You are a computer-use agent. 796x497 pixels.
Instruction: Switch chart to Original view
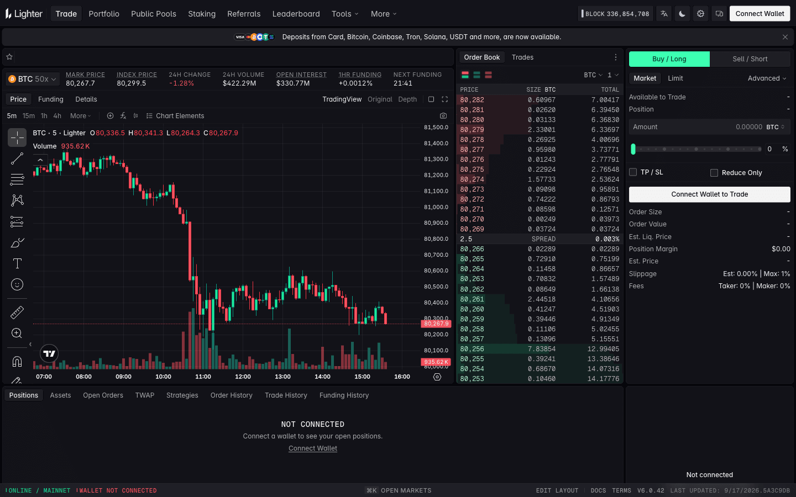[x=380, y=99]
